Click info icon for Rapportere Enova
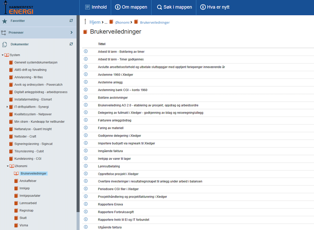This screenshot has height=230, width=314. (86, 204)
